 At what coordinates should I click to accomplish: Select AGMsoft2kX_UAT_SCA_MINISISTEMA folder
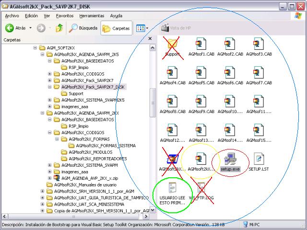click(85, 204)
